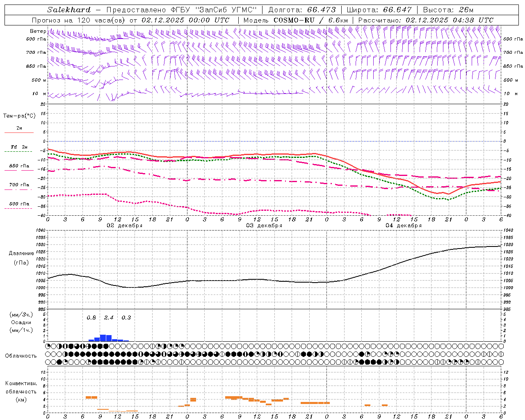
Task: Click the Ветер wind panel label
Action: (38, 31)
